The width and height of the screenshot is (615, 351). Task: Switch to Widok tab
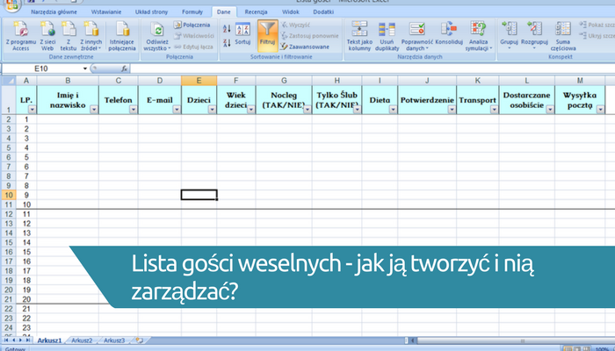[291, 11]
